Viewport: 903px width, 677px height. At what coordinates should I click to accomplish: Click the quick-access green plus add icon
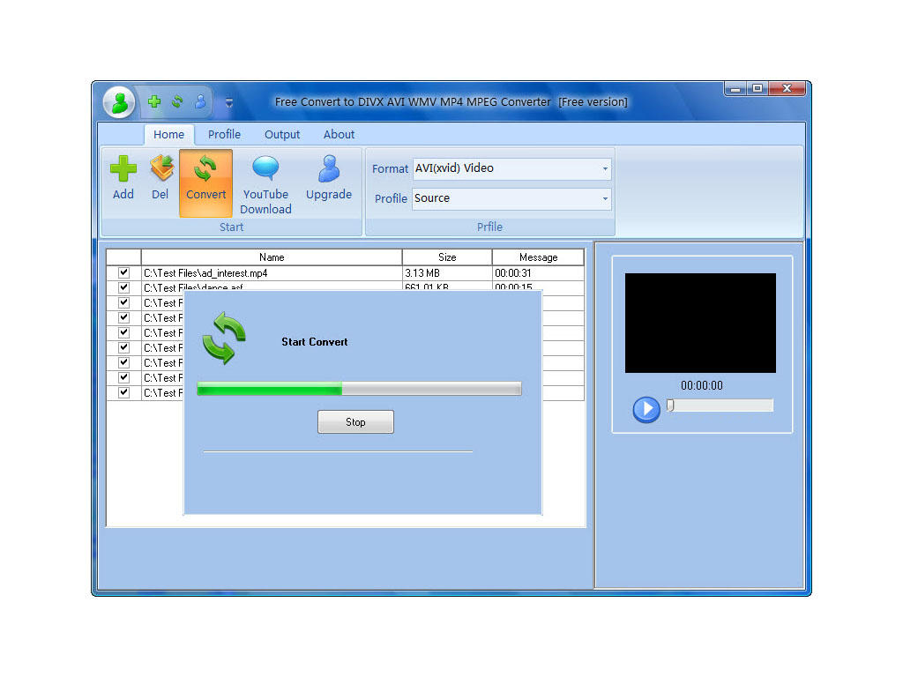coord(154,102)
